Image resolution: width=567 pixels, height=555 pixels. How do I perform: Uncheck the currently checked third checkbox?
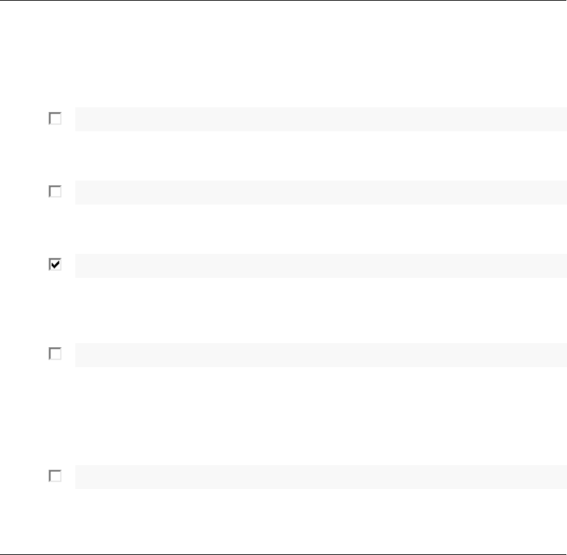55,265
